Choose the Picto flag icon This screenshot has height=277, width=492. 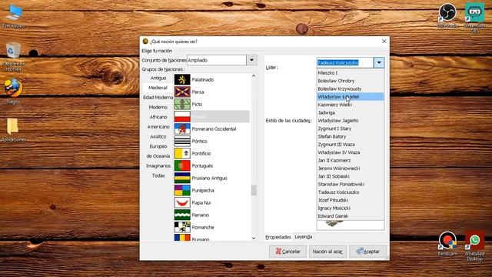pyautogui.click(x=182, y=105)
